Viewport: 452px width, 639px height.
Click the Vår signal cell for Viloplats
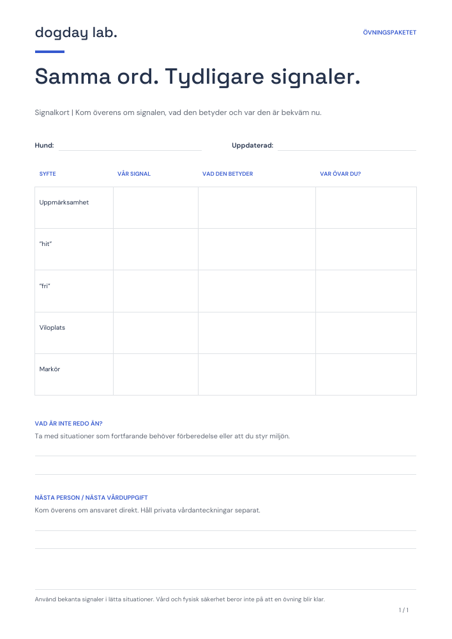tap(156, 333)
